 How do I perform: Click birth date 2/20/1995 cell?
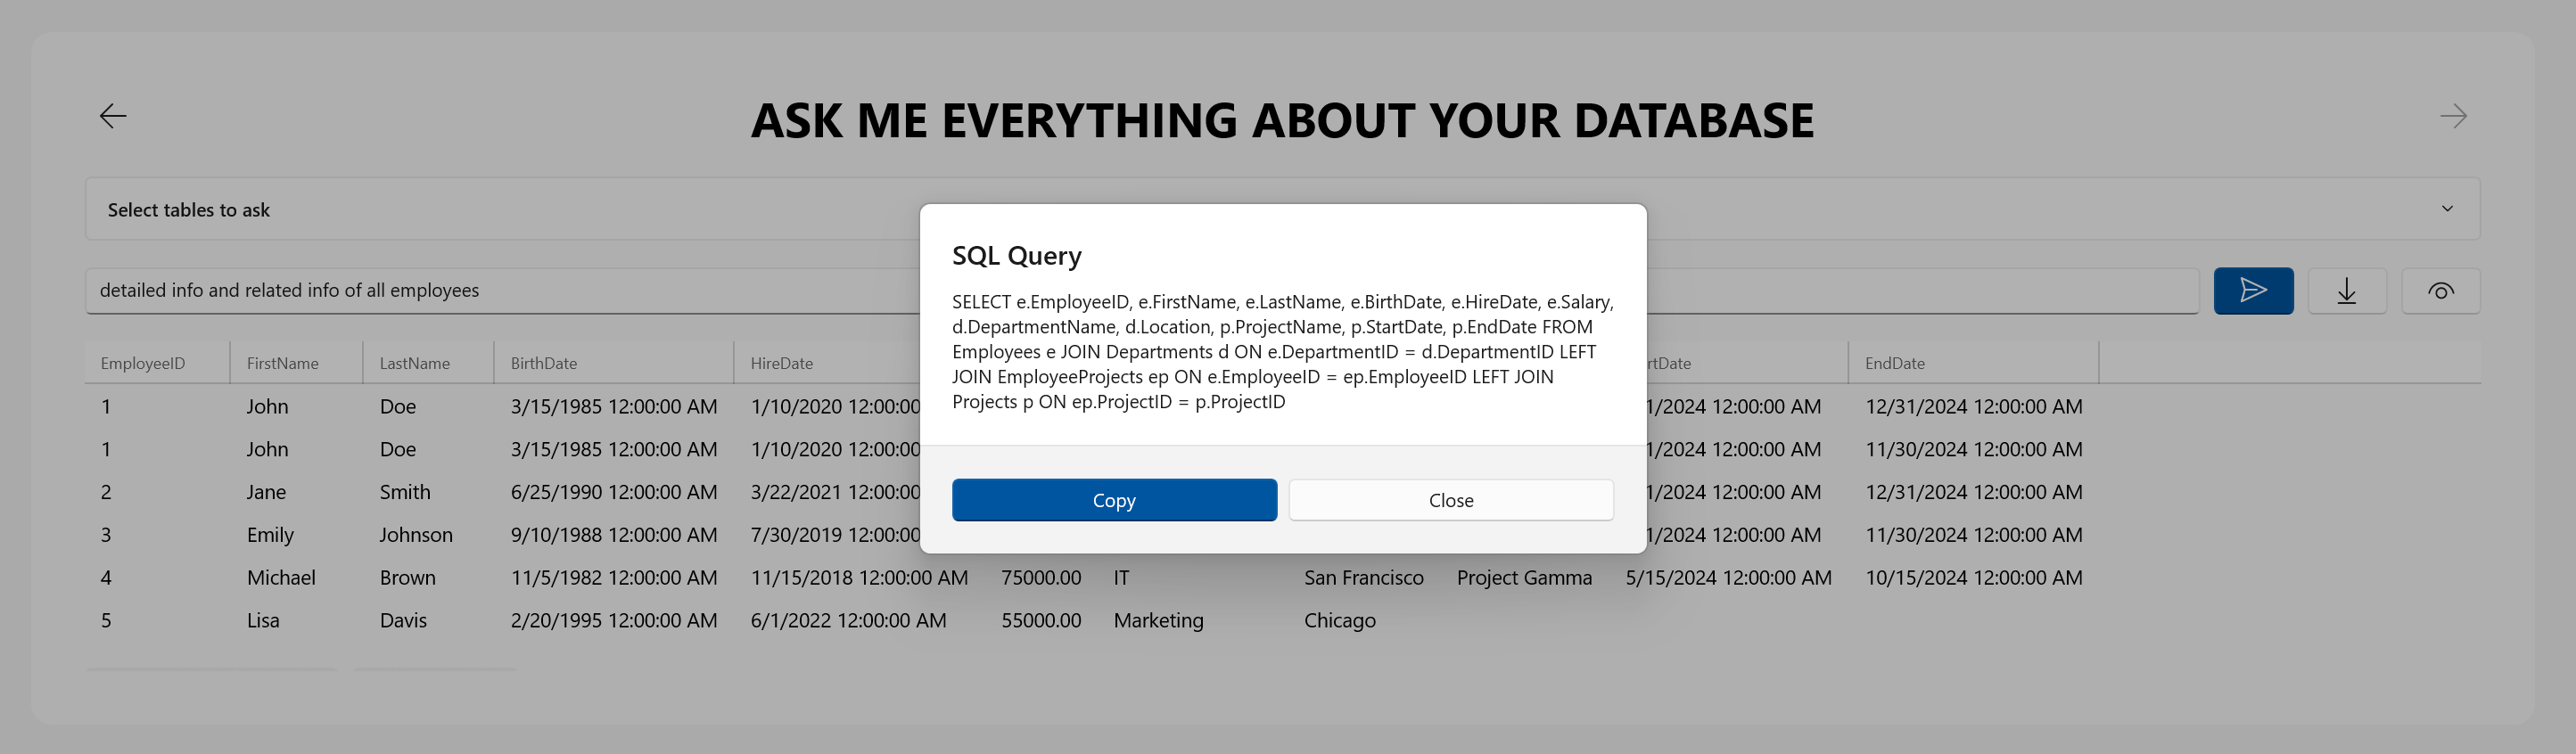click(614, 621)
